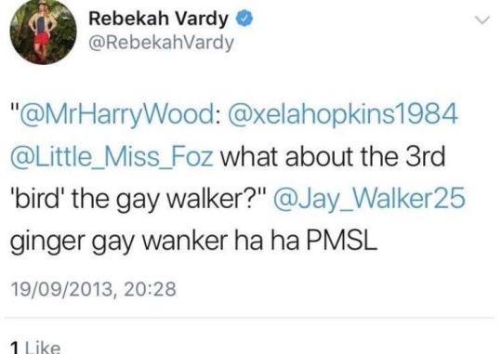View the 1 Like count
Viewport: 502px width, 354px height.
(35, 347)
